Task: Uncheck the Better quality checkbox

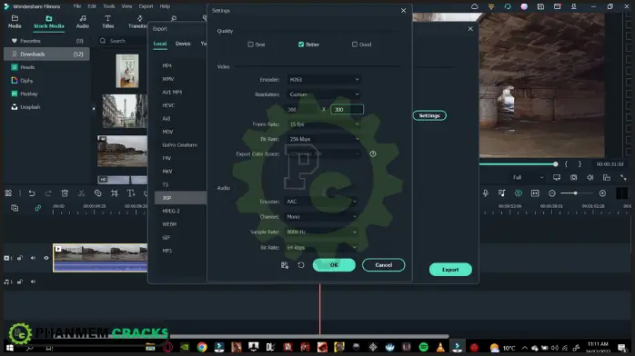Action: (301, 44)
